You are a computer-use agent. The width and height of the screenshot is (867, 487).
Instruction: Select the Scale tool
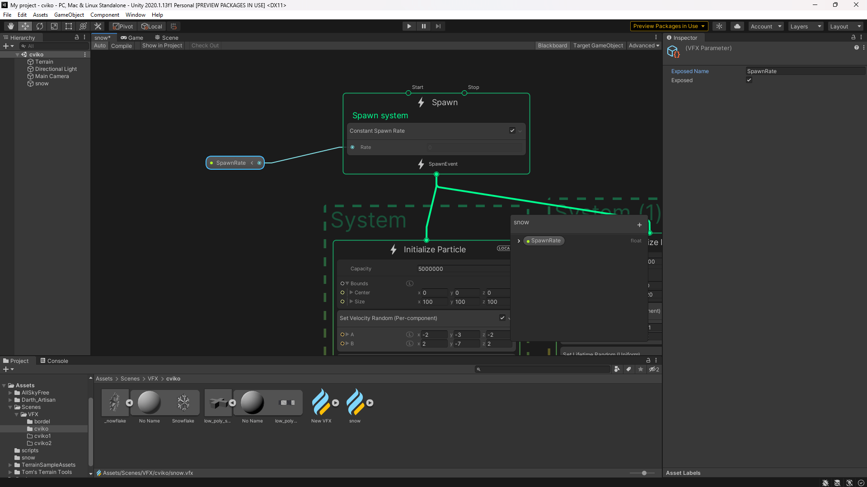pyautogui.click(x=54, y=26)
